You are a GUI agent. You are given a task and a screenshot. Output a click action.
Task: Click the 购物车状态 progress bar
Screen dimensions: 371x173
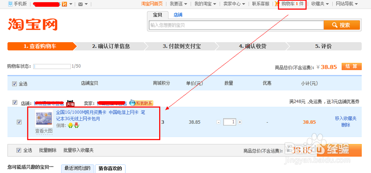pos(52,66)
